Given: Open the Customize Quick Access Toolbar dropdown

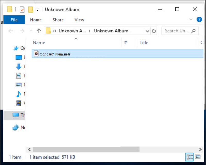Looking at the screenshot, I should coord(38,10).
